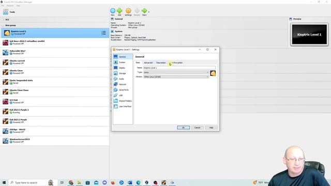This screenshot has height=186, width=331.
Task: Click General section icon in details pane
Action: click(x=112, y=19)
